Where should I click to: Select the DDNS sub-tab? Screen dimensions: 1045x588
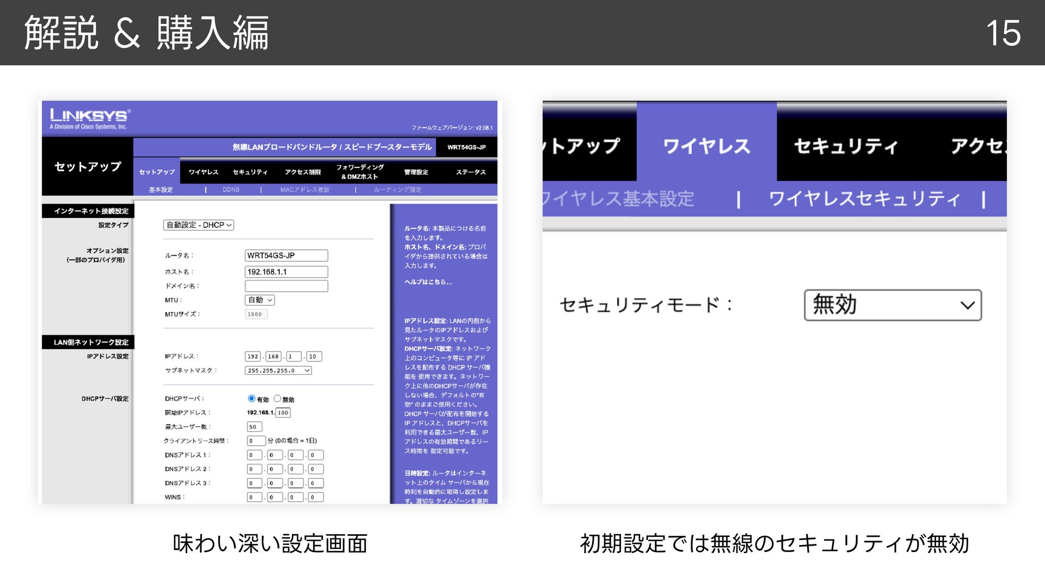coord(231,189)
